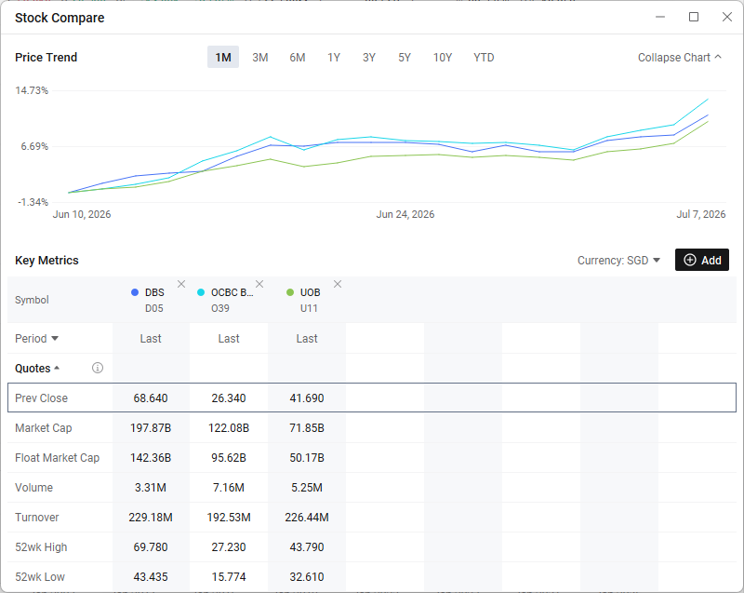The height and width of the screenshot is (593, 744).
Task: Click UOB 52wk High 43.790
Action: coord(307,547)
